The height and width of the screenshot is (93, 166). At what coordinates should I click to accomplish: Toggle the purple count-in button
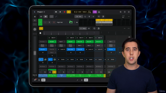pos(95,12)
